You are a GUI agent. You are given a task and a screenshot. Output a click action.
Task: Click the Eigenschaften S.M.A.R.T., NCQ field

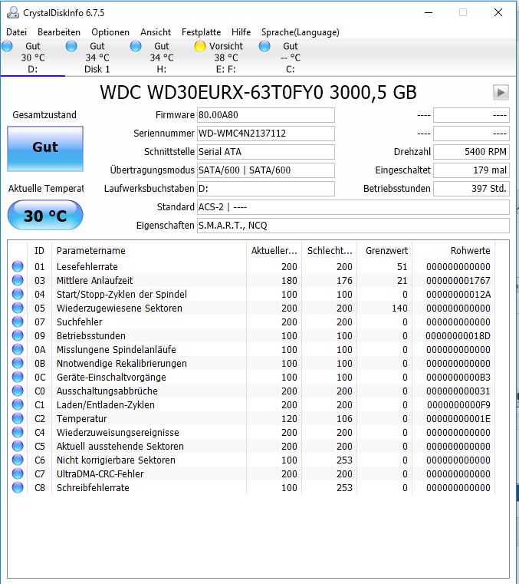coord(353,226)
